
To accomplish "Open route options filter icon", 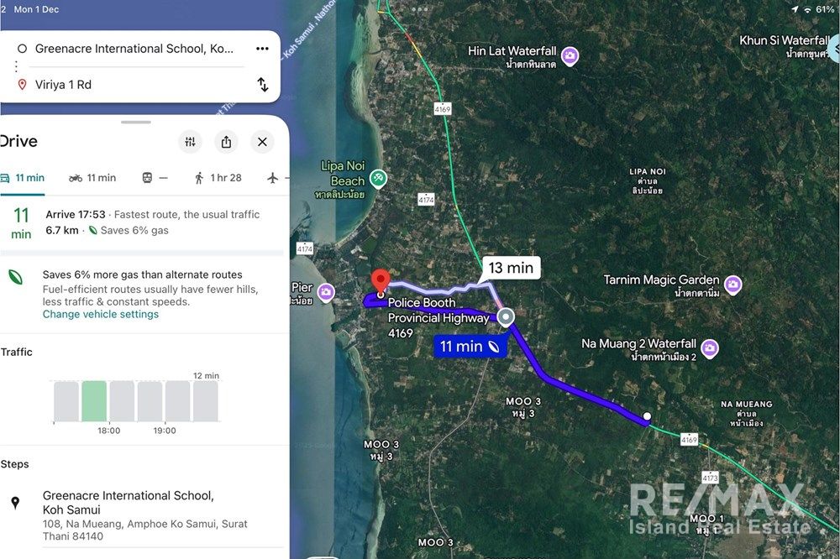I will click(x=190, y=141).
